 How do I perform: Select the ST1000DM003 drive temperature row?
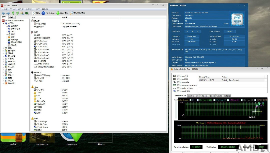pyautogui.click(x=53, y=67)
